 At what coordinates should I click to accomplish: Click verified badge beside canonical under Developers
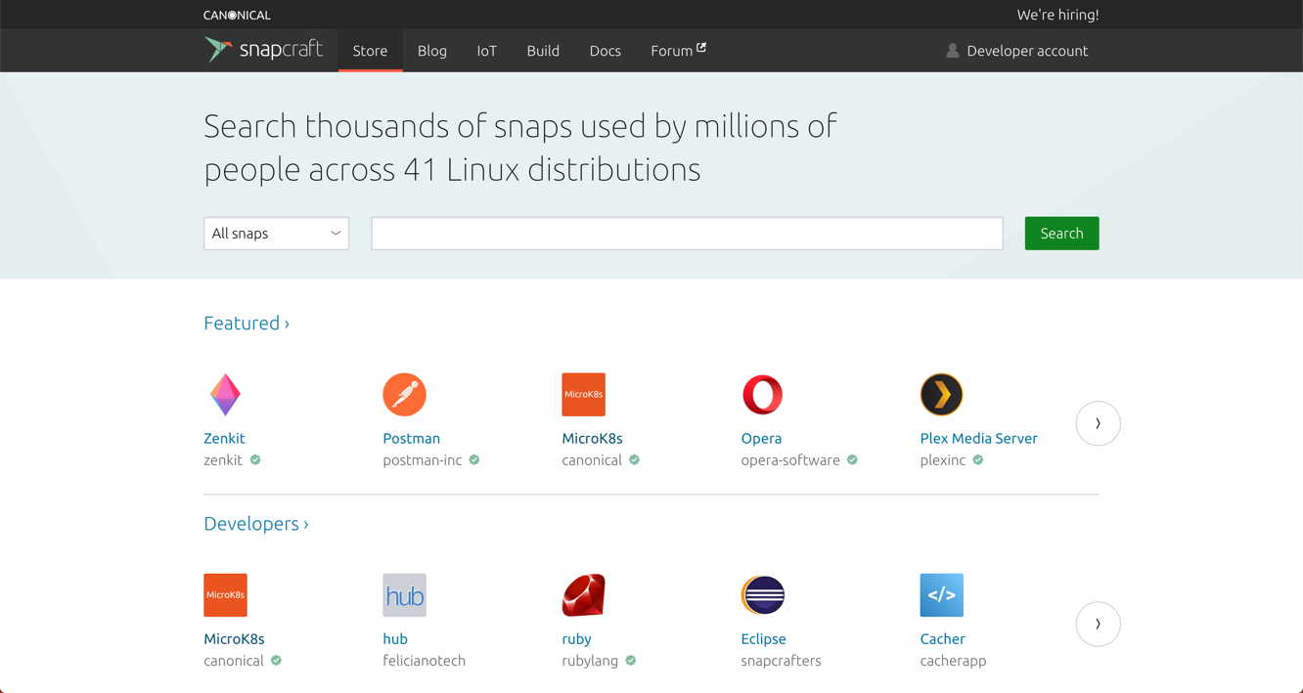tap(276, 661)
